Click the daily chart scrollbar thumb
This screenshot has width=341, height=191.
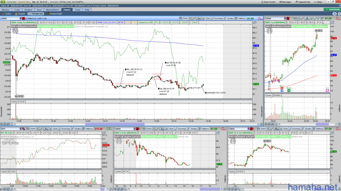[322, 124]
